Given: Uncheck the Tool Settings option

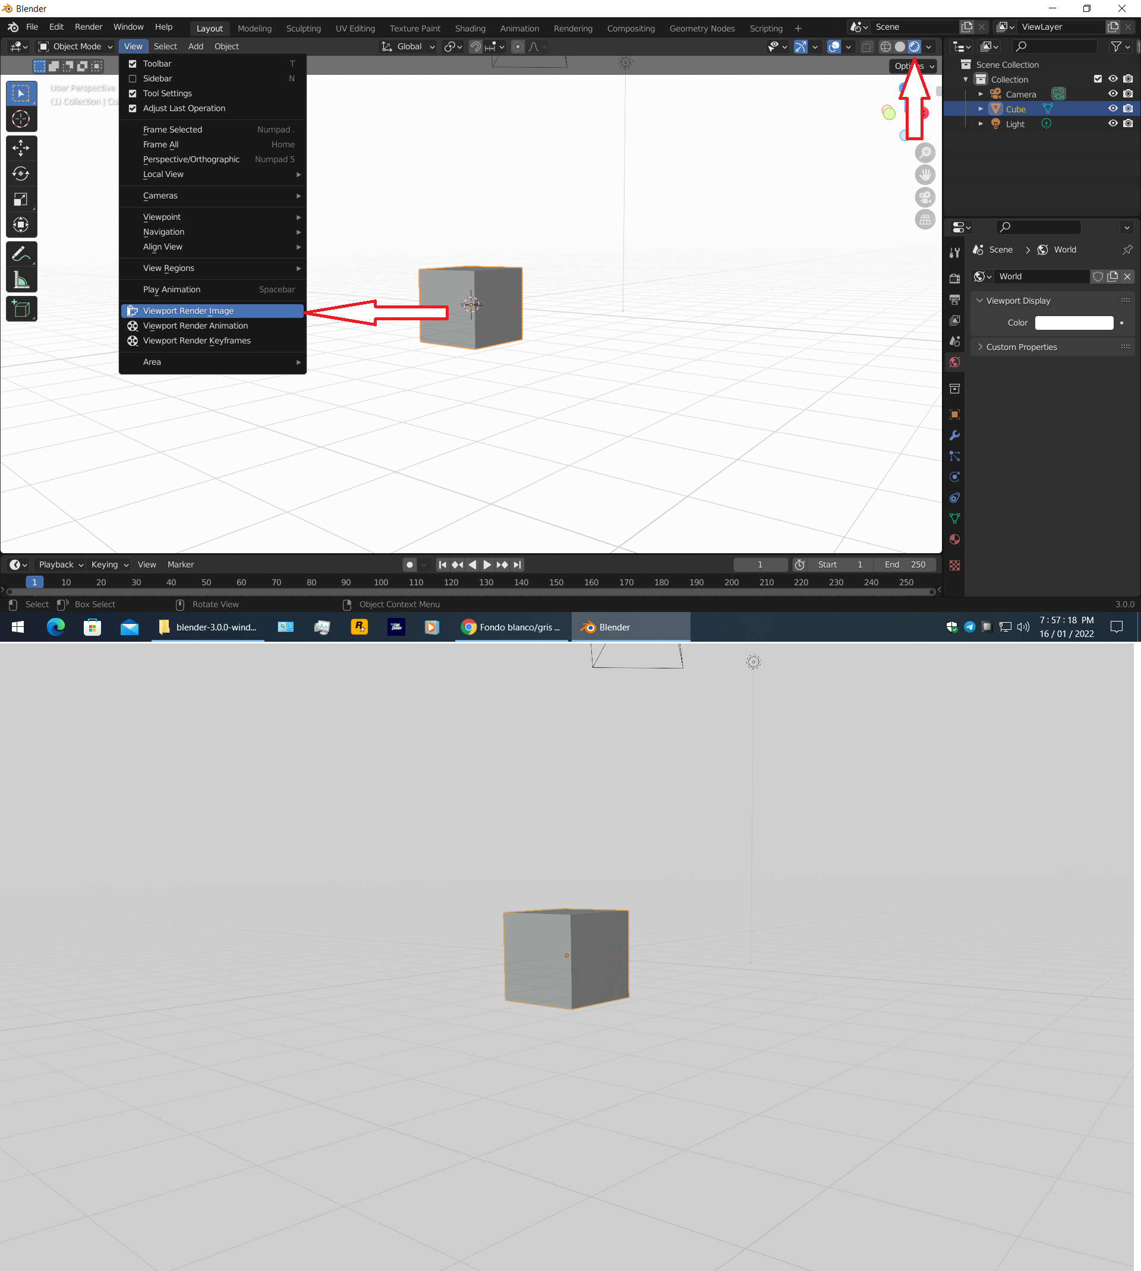Looking at the screenshot, I should [133, 93].
